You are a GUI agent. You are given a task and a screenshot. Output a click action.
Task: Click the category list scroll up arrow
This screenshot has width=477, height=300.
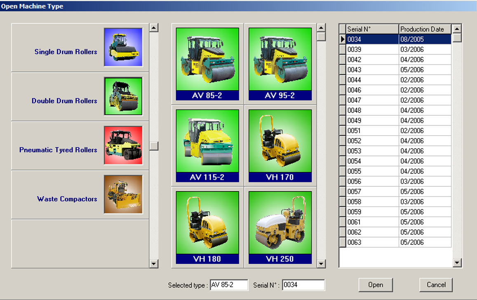154,28
